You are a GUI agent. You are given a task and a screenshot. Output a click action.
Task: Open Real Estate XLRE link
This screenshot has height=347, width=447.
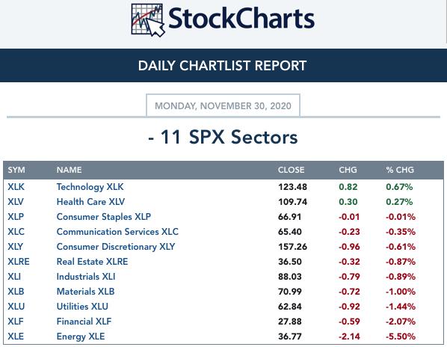coord(93,262)
